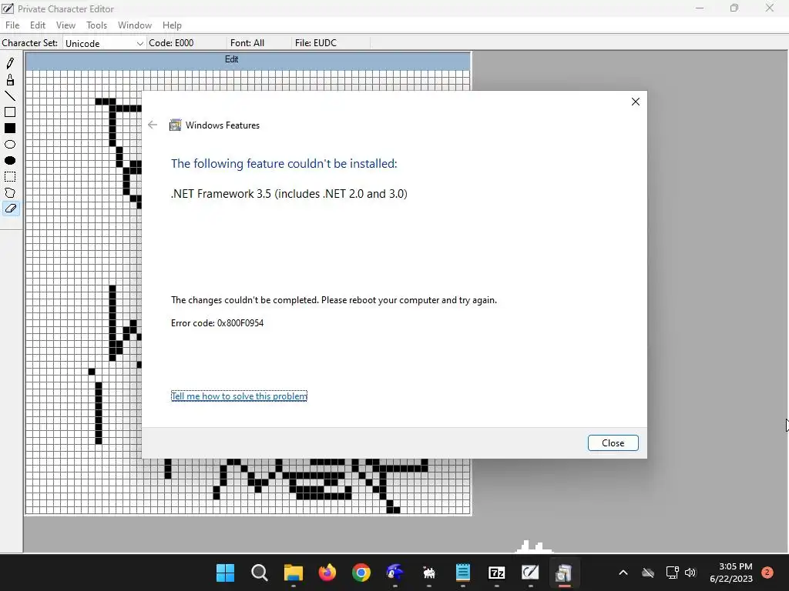This screenshot has height=591, width=789.
Task: Select the Pencil tool
Action: pos(10,63)
